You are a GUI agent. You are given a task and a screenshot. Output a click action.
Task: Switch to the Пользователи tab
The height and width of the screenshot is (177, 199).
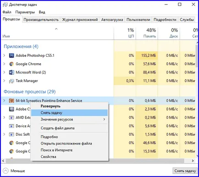(138, 20)
